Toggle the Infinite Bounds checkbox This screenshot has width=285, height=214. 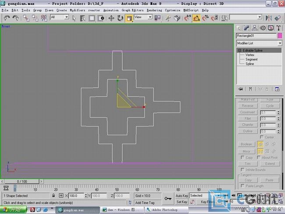coord(242,169)
